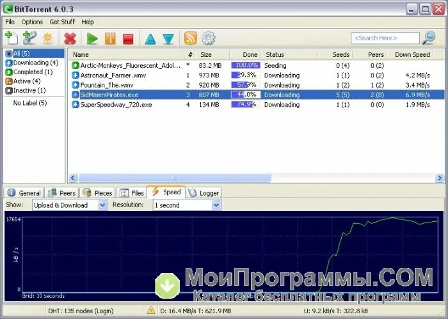Open the Show Upload & Download dropdown

pyautogui.click(x=70, y=205)
